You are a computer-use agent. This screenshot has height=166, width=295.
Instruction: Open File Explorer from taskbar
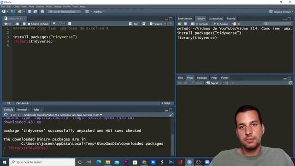[x=108, y=162]
